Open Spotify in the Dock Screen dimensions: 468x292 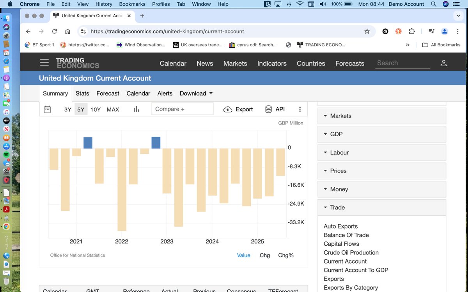click(6, 155)
